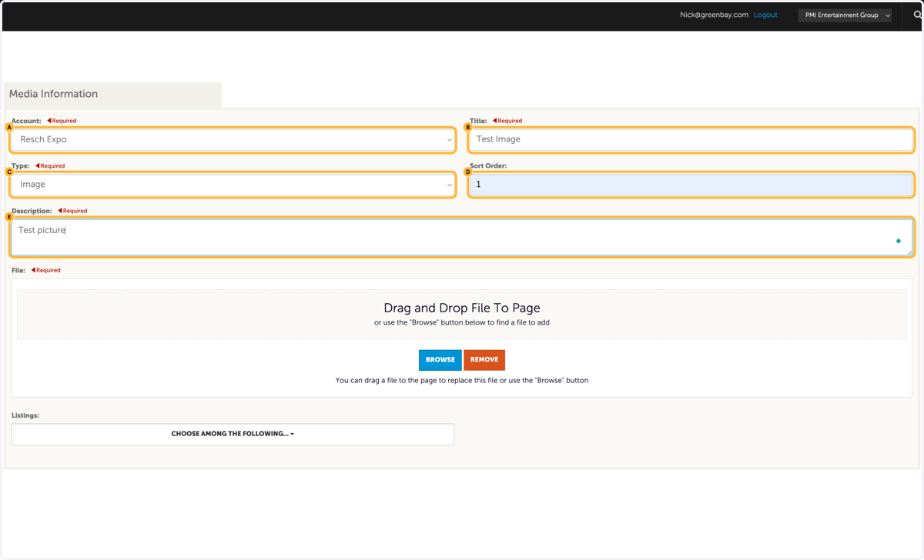Image resolution: width=924 pixels, height=560 pixels.
Task: Click the Sort Order input field
Action: point(691,185)
